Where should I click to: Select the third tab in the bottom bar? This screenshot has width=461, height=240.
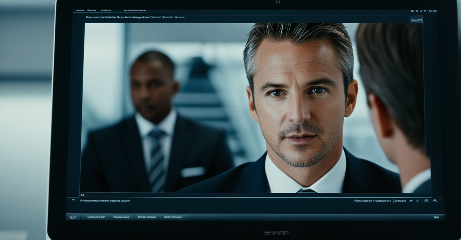pos(147,217)
